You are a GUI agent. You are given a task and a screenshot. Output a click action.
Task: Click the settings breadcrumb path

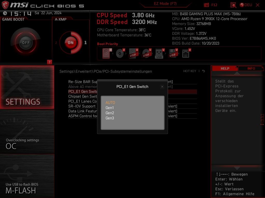tap(106, 71)
